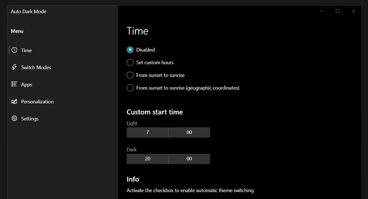Minimize the Auto Dark Mode window
368x199 pixels.
click(x=322, y=11)
